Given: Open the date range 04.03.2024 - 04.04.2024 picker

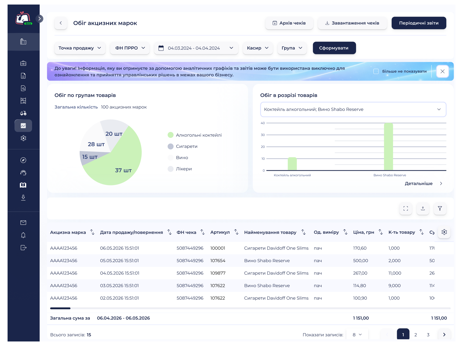Looking at the screenshot, I should coord(196,48).
